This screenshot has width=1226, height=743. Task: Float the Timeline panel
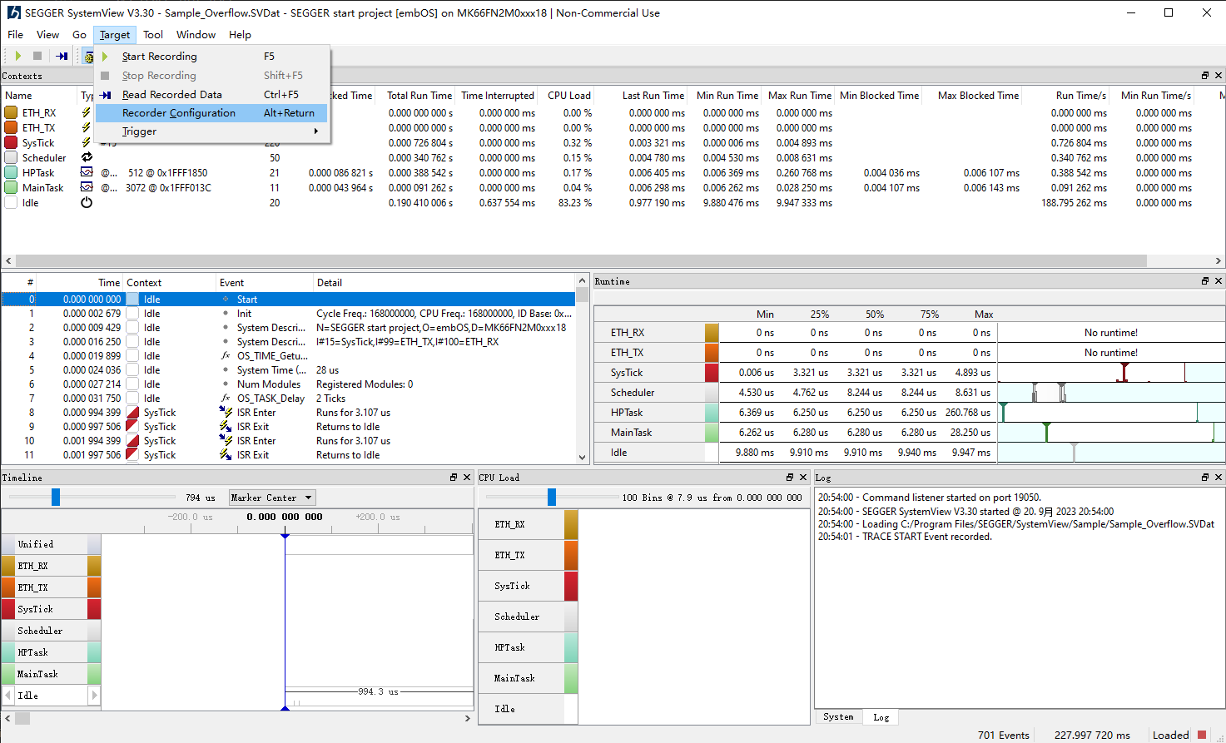[454, 478]
